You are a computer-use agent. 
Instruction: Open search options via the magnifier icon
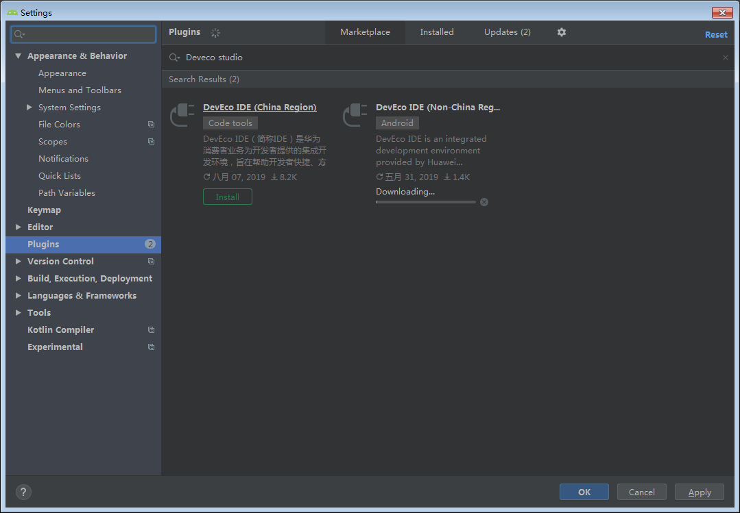click(174, 58)
